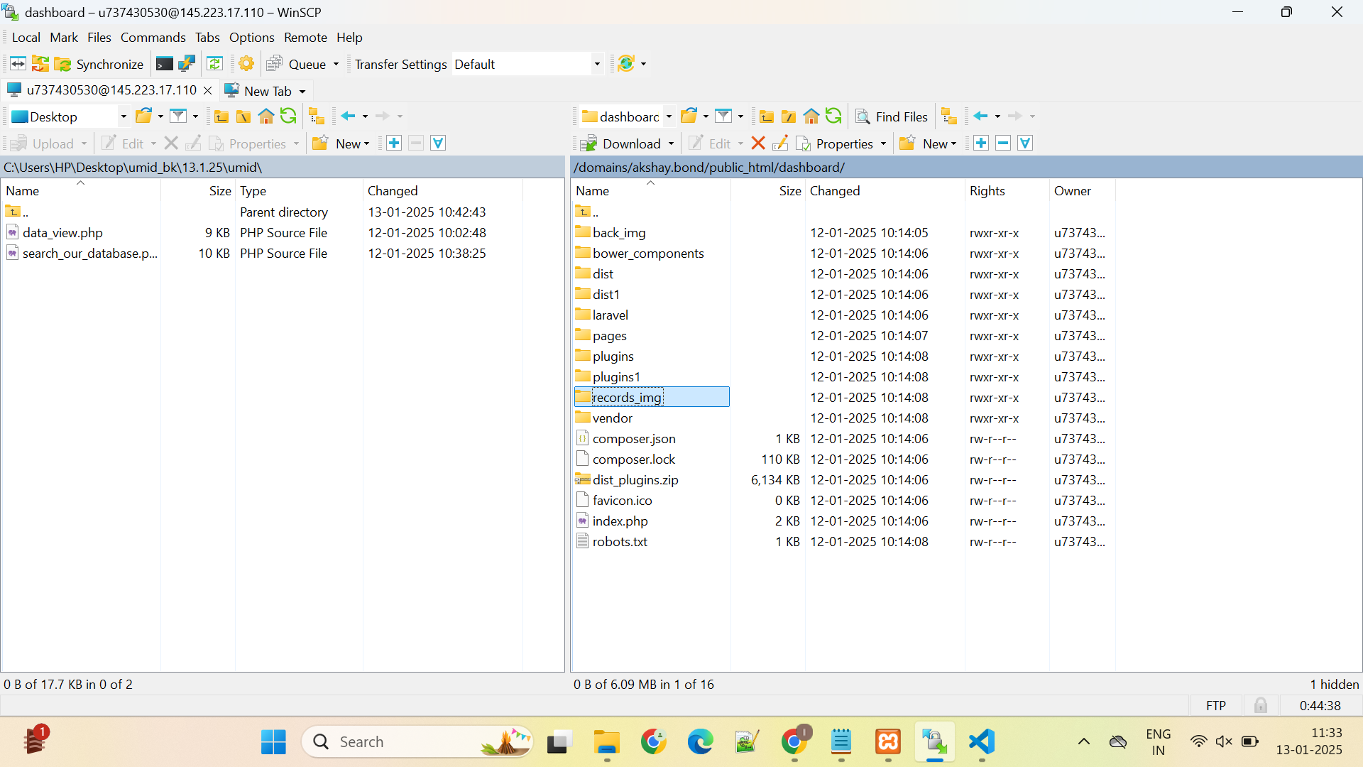Toggle remote directory tree icon
Viewport: 1363px width, 767px height.
[949, 116]
